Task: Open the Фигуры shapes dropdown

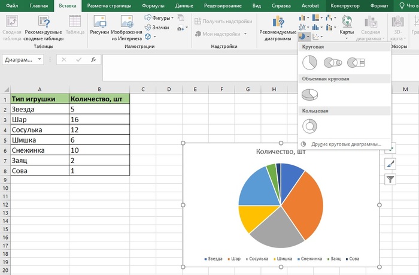Action: (160, 18)
